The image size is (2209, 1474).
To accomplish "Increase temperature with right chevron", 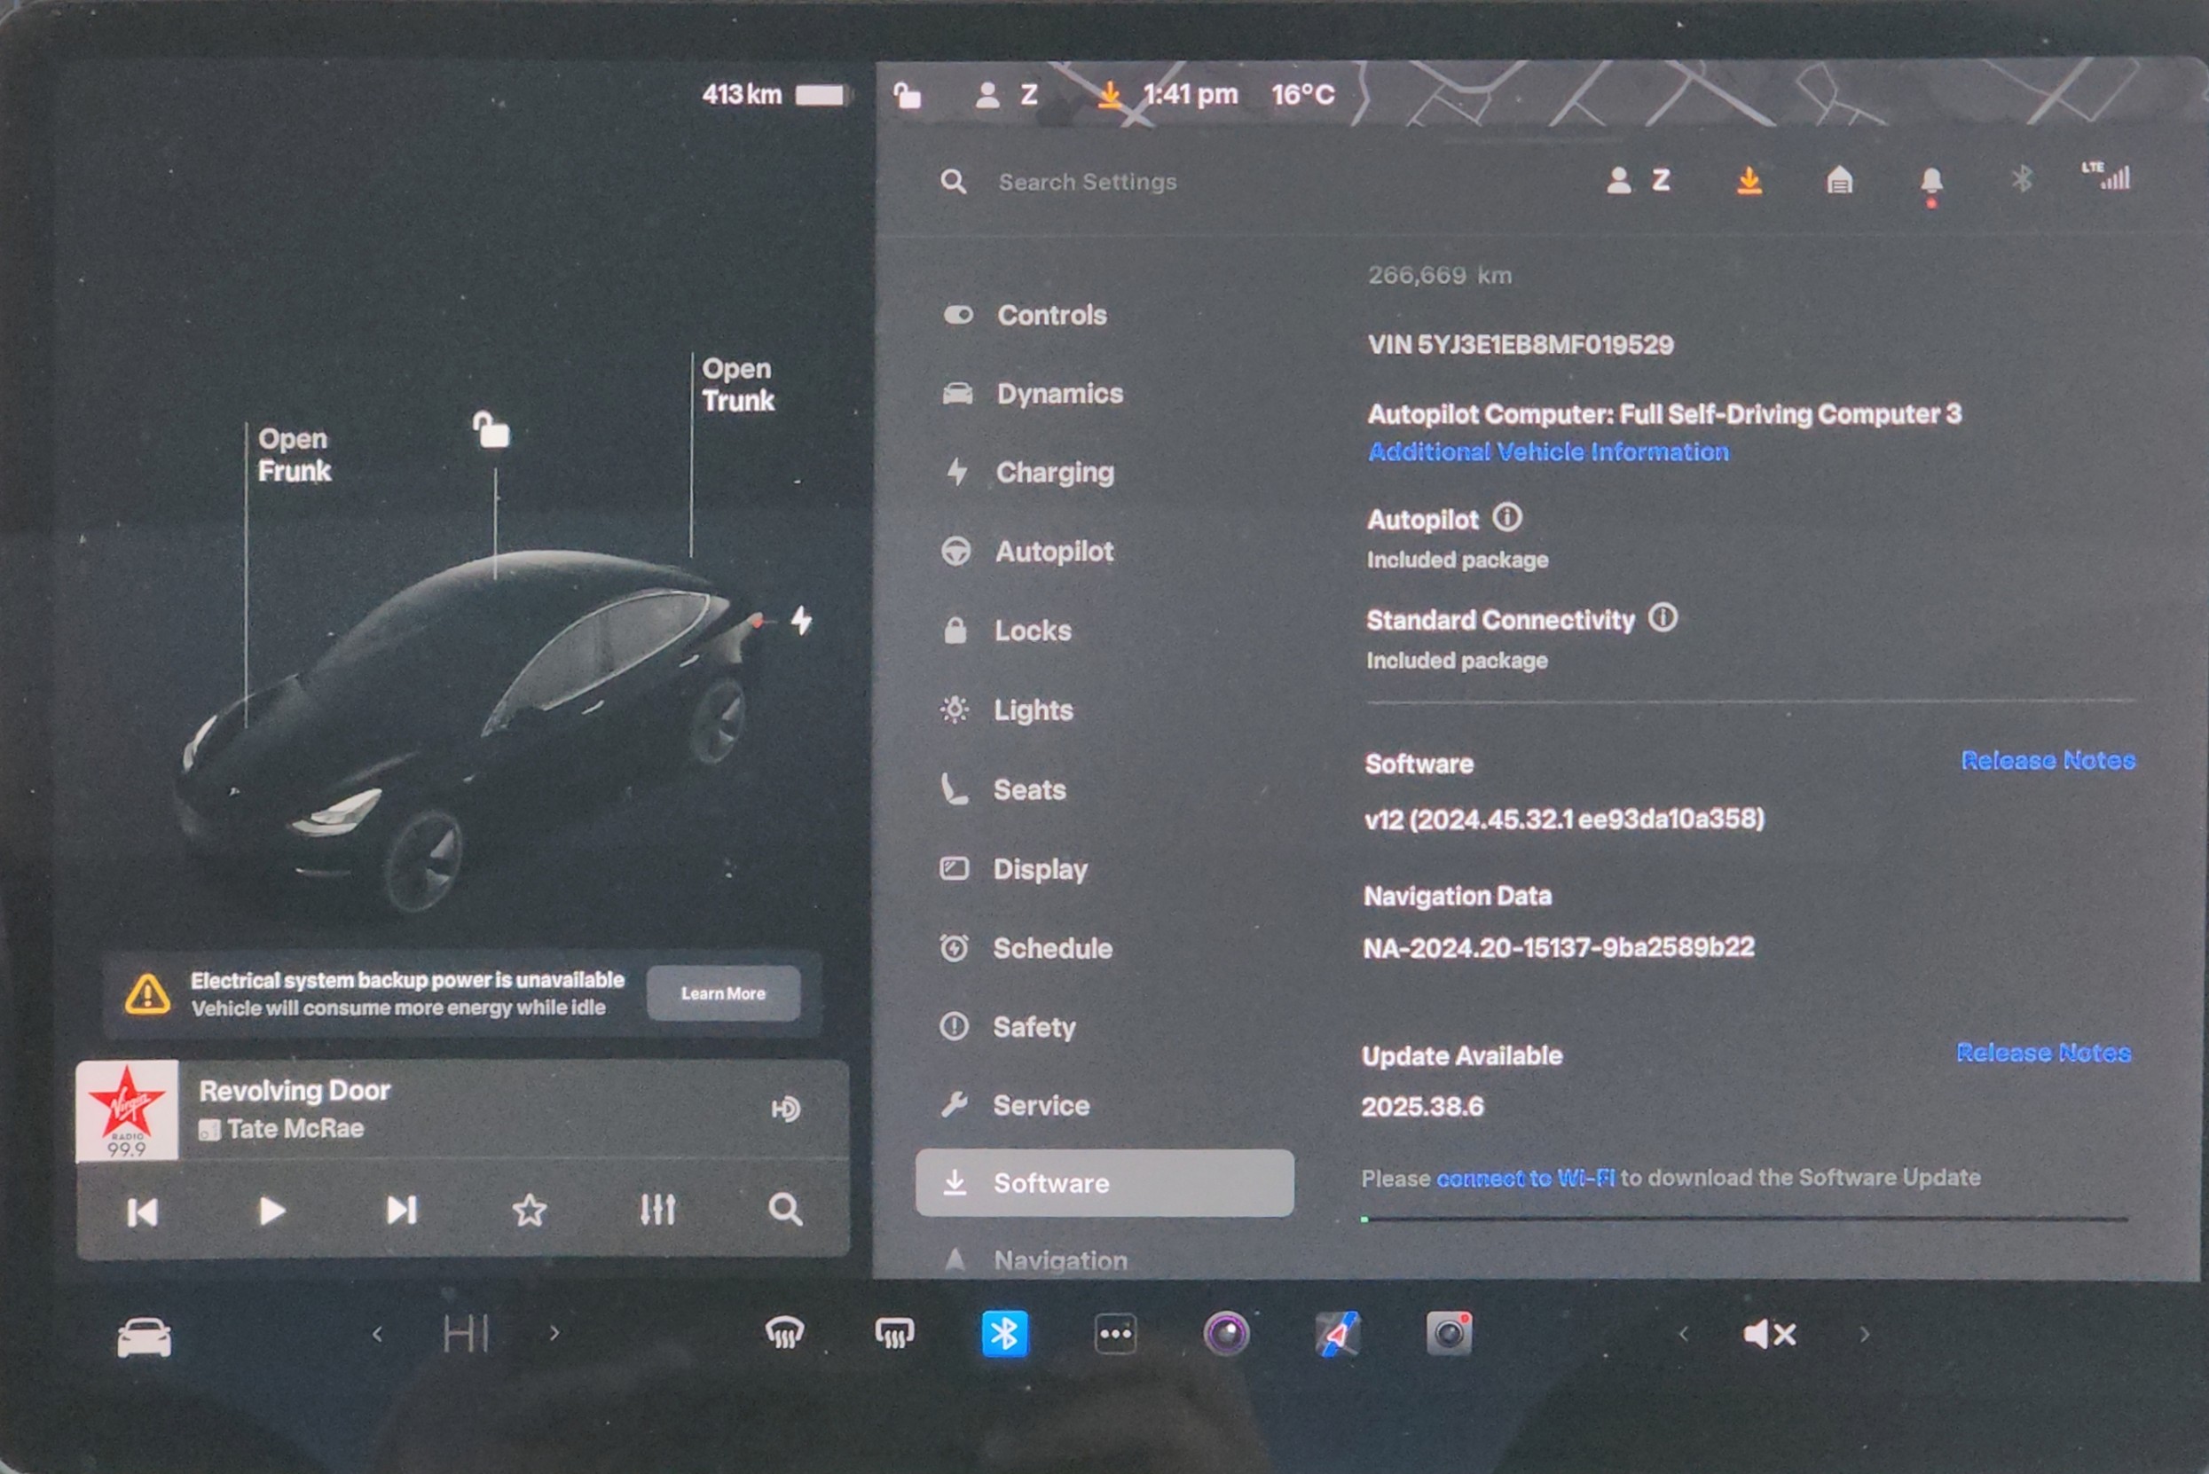I will (554, 1333).
